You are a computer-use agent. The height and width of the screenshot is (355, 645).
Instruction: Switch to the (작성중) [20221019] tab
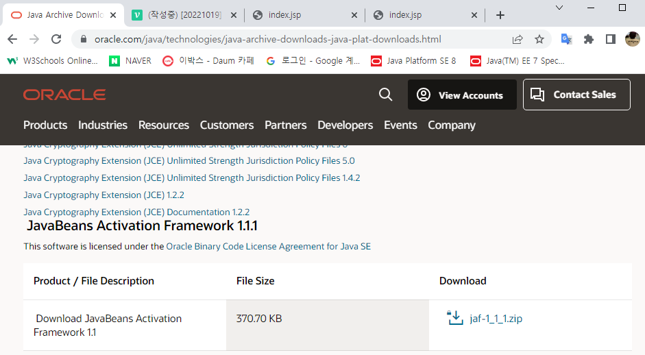pos(184,15)
